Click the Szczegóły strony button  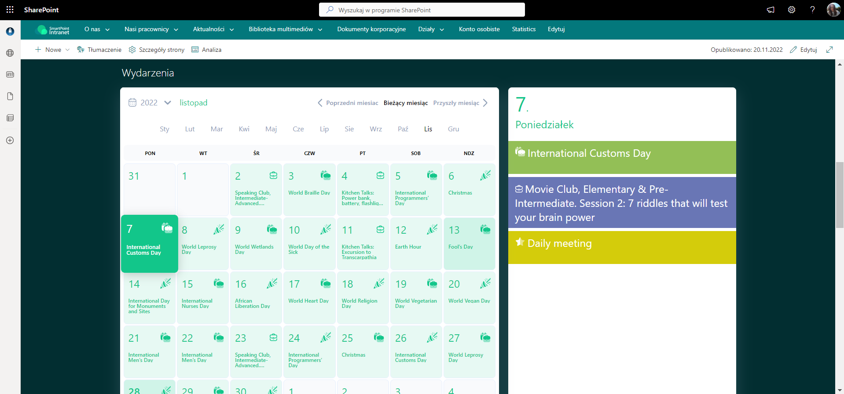(157, 50)
